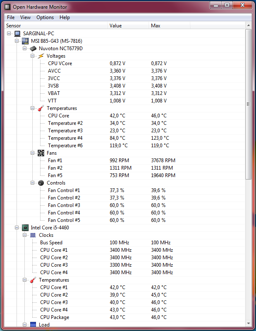This screenshot has height=331, width=256.
Task: Select the Temperature #2 row
Action: 124,123
